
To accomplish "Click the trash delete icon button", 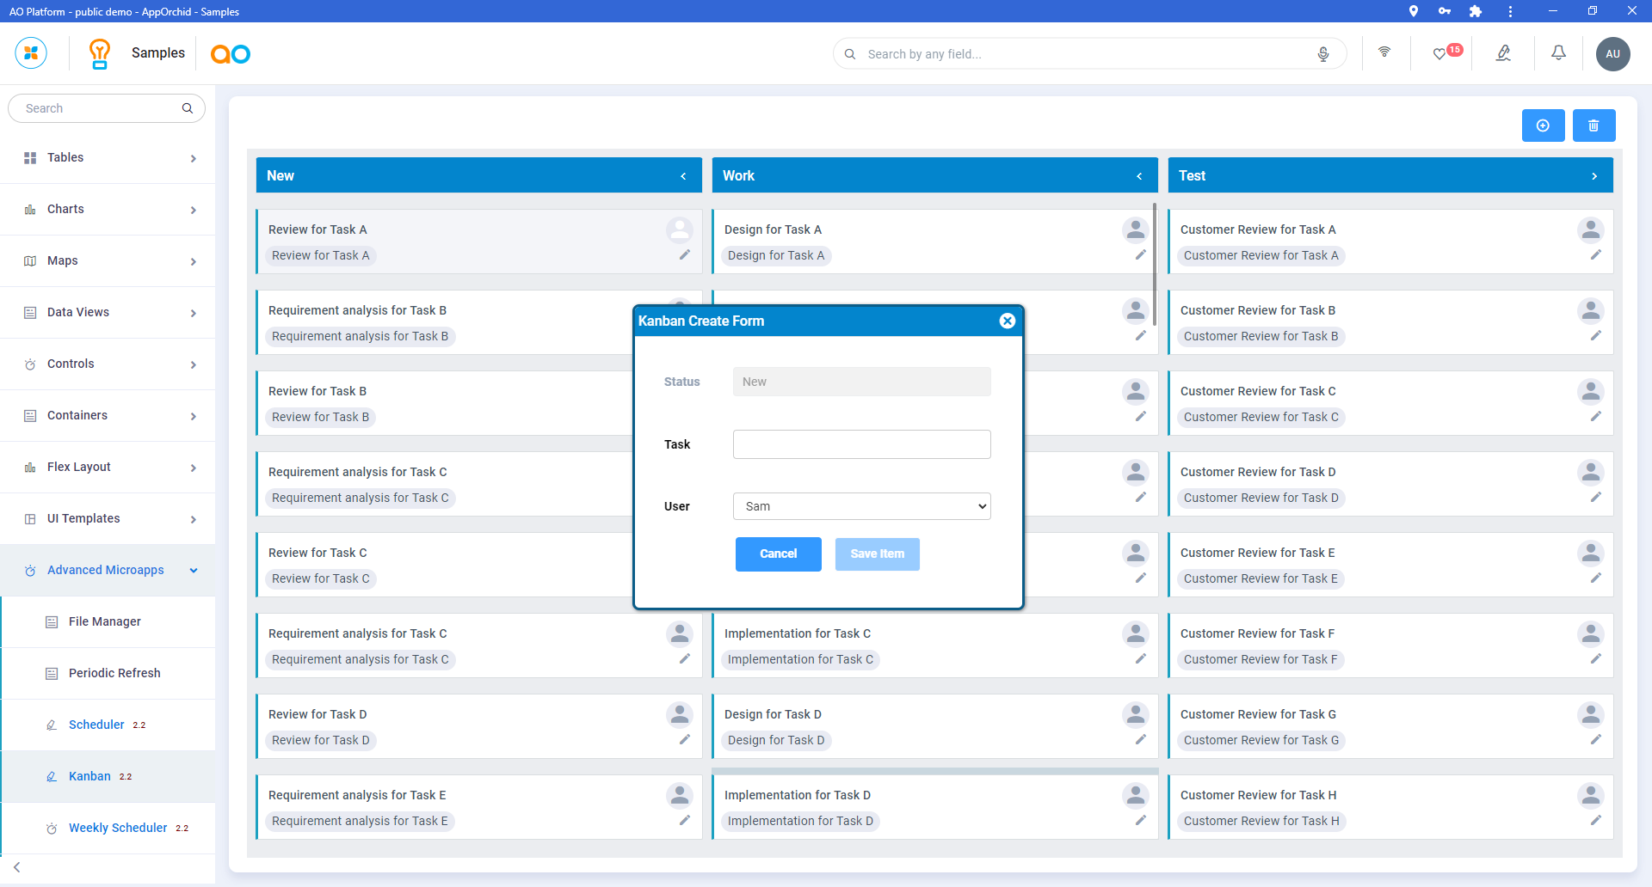I will point(1593,125).
